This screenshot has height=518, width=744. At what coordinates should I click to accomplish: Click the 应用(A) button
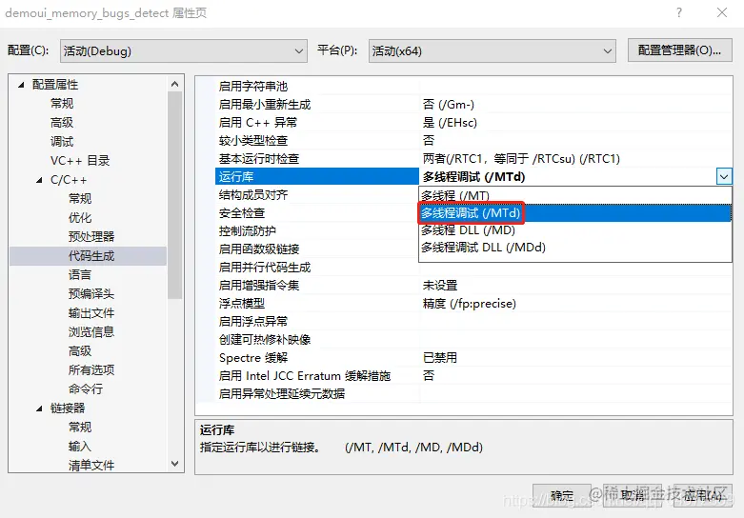(x=703, y=496)
